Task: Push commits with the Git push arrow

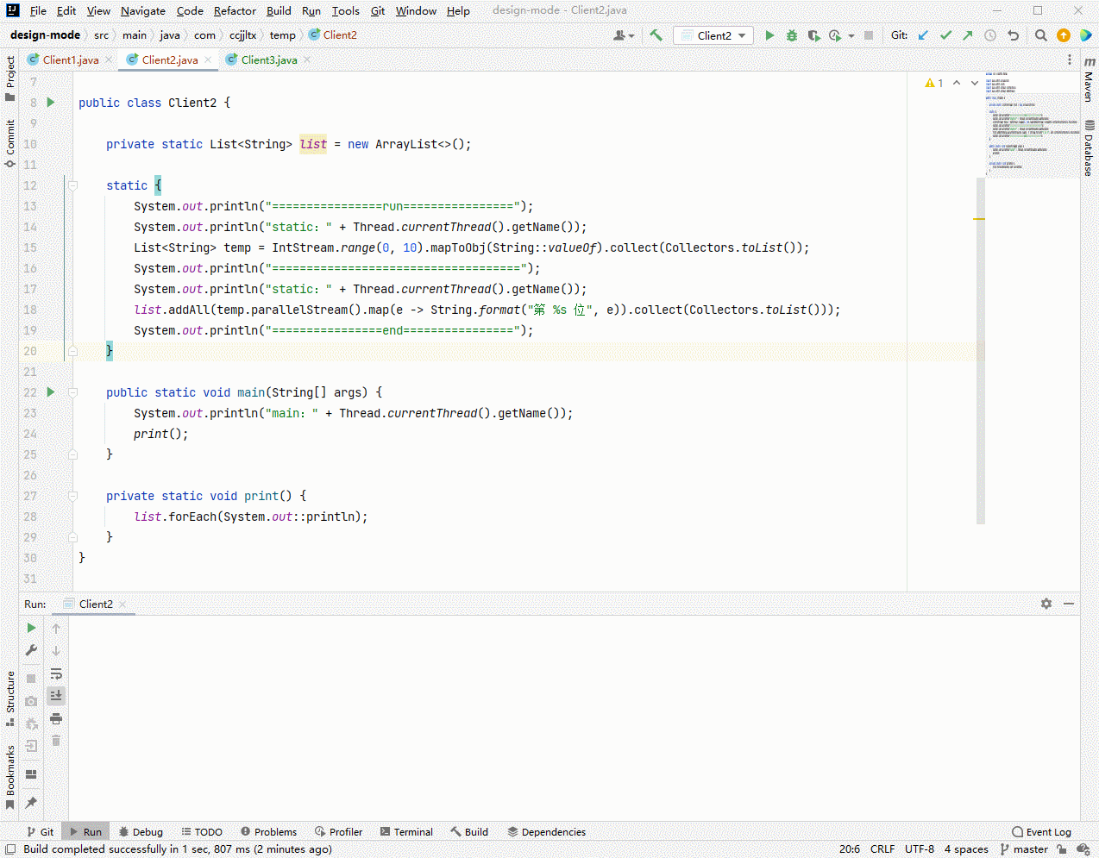Action: [967, 35]
